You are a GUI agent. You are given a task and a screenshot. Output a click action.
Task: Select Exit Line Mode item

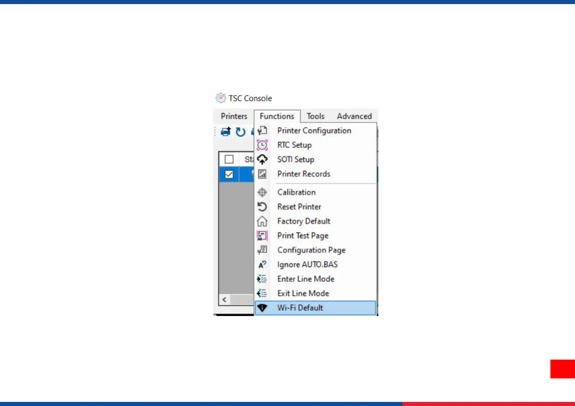[315, 294]
